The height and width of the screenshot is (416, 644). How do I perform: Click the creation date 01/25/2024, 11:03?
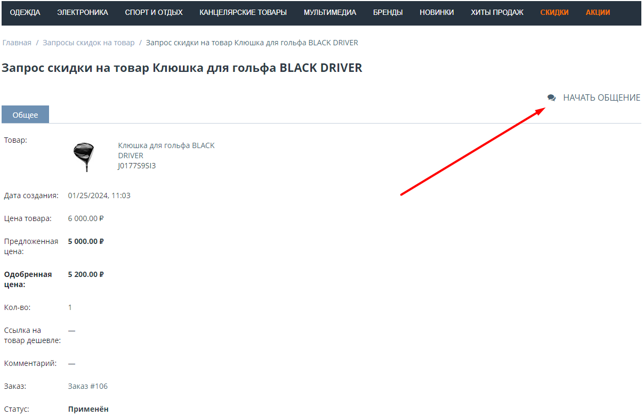(99, 195)
